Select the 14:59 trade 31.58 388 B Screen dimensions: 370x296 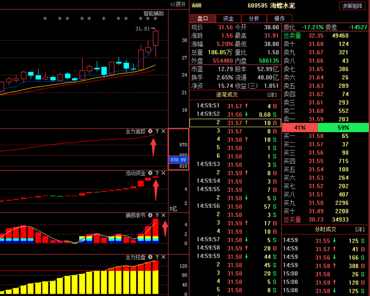pos(325,266)
